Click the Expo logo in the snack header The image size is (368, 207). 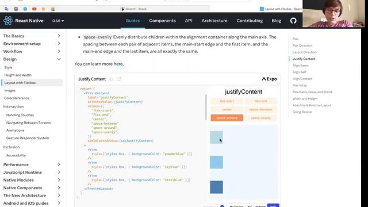[x=269, y=79]
